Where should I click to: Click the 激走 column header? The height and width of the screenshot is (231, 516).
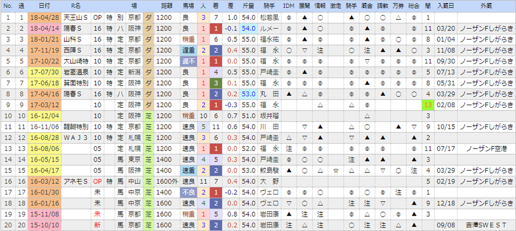pos(336,6)
